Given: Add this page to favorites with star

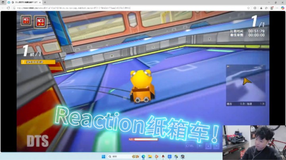Looking at the screenshot, I should click(x=248, y=8).
